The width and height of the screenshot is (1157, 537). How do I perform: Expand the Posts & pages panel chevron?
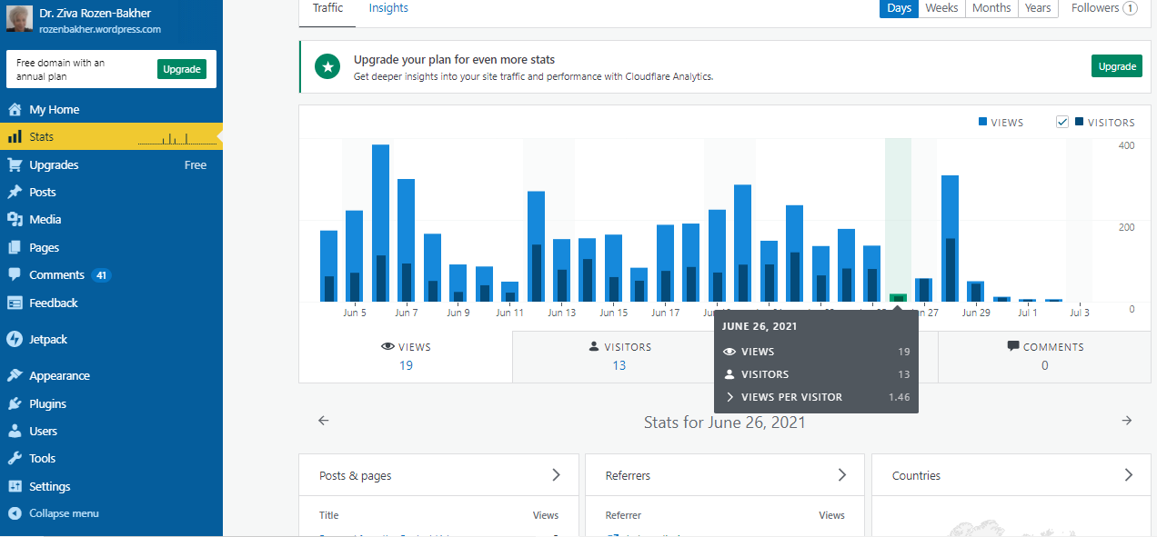click(557, 475)
